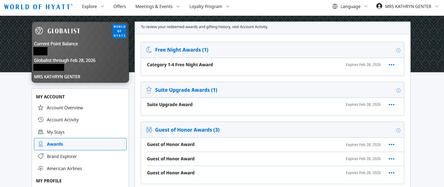The height and width of the screenshot is (187, 444).
Task: Expand the Meetings & Events menu
Action: pyautogui.click(x=157, y=6)
